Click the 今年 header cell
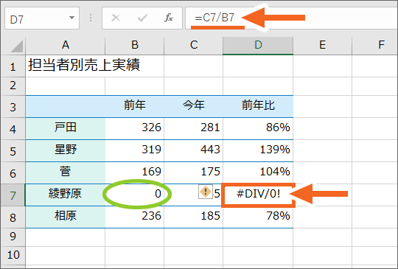This screenshot has height=269, width=398. coord(193,107)
